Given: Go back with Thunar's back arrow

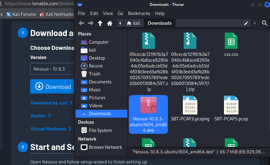Looking at the screenshot, I should tap(81, 23).
